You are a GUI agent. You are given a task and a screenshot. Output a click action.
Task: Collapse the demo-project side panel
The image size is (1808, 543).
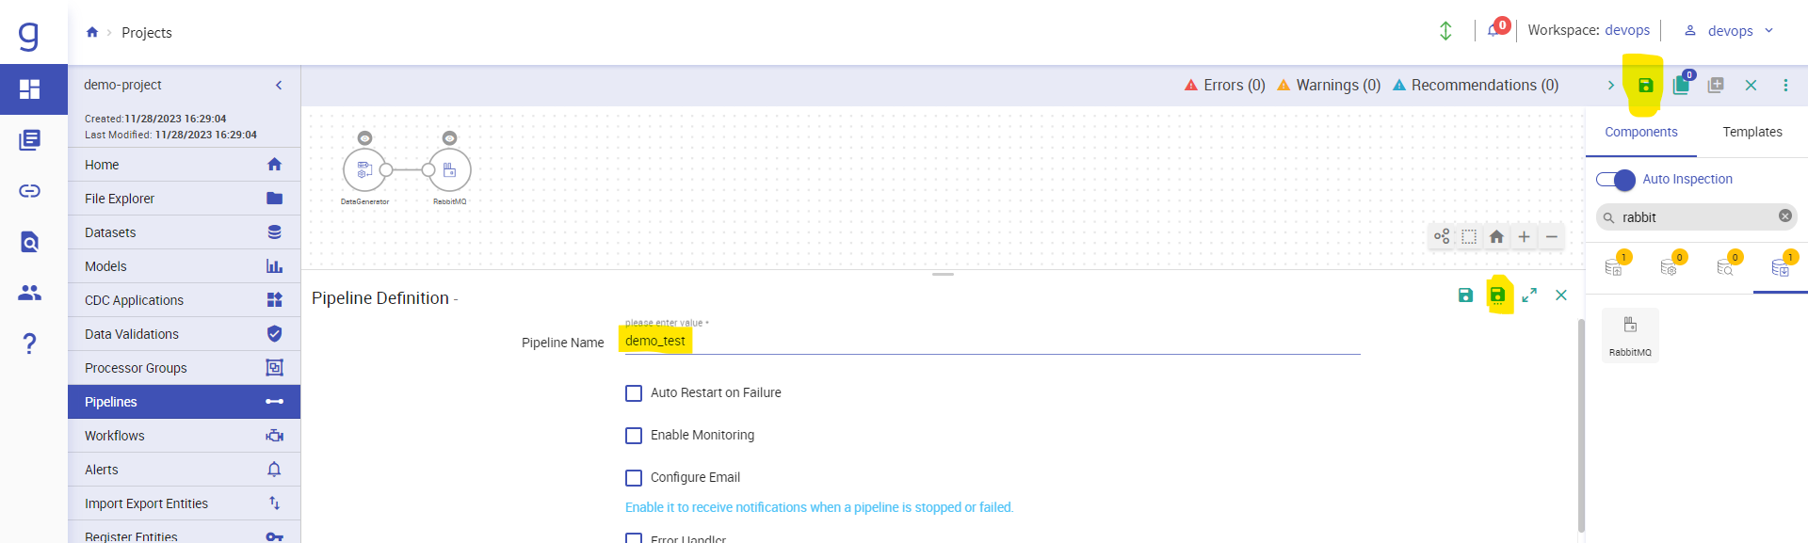click(279, 86)
